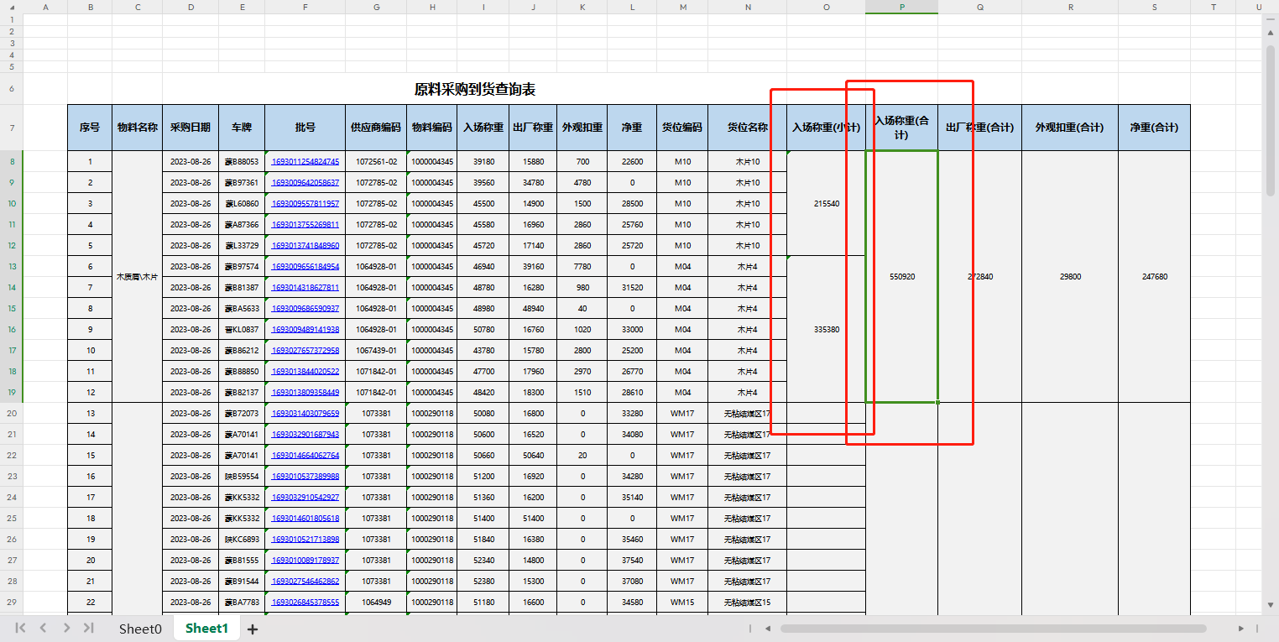
Task: Select the total cell 550920
Action: [902, 277]
